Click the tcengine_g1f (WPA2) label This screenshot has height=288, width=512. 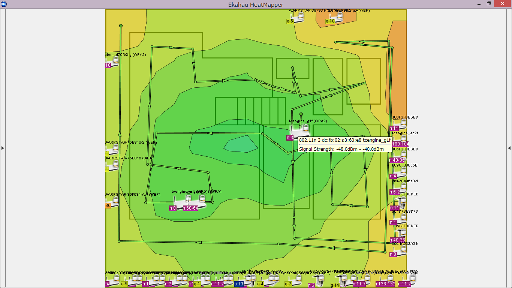[308, 121]
